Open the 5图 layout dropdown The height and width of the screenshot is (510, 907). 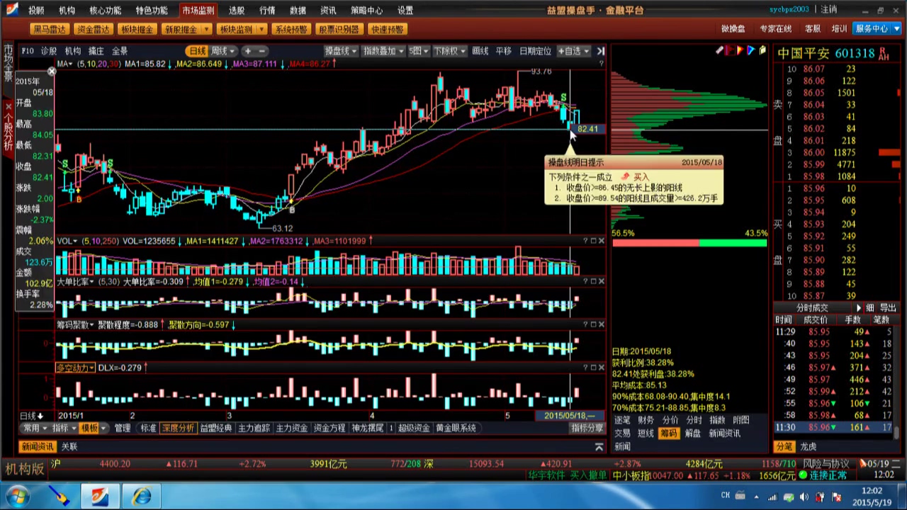pos(418,51)
